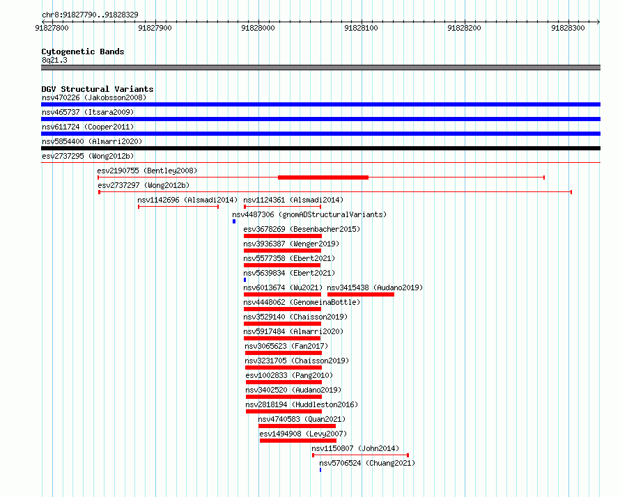Open esv2737297 (Wong2012b) variant label
620x497 pixels.
click(x=144, y=185)
